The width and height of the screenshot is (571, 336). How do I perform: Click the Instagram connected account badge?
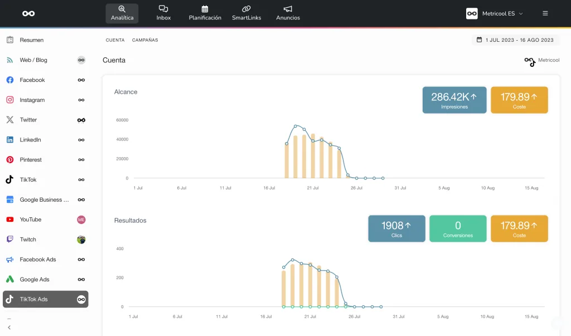click(x=81, y=100)
